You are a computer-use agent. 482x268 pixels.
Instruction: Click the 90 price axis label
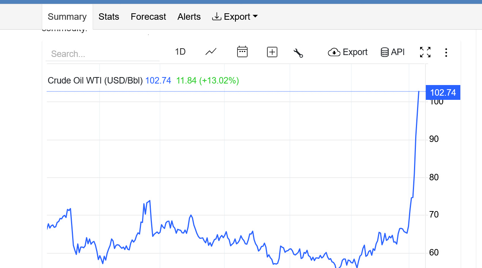coord(434,139)
